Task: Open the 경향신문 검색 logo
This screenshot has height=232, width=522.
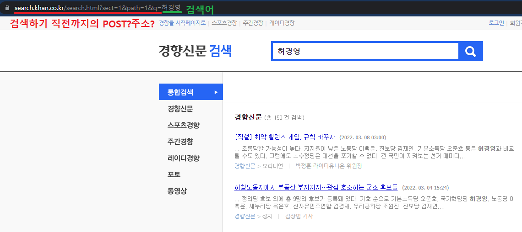Action: coord(195,51)
